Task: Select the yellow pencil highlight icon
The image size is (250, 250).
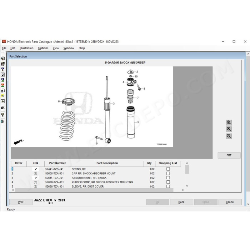Action: (x=3, y=96)
